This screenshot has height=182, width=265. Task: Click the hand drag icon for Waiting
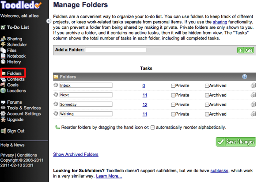click(56, 113)
